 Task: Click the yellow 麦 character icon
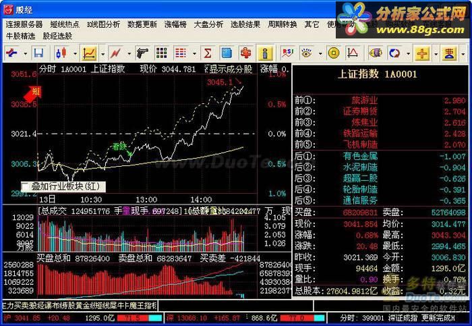[449, 53]
